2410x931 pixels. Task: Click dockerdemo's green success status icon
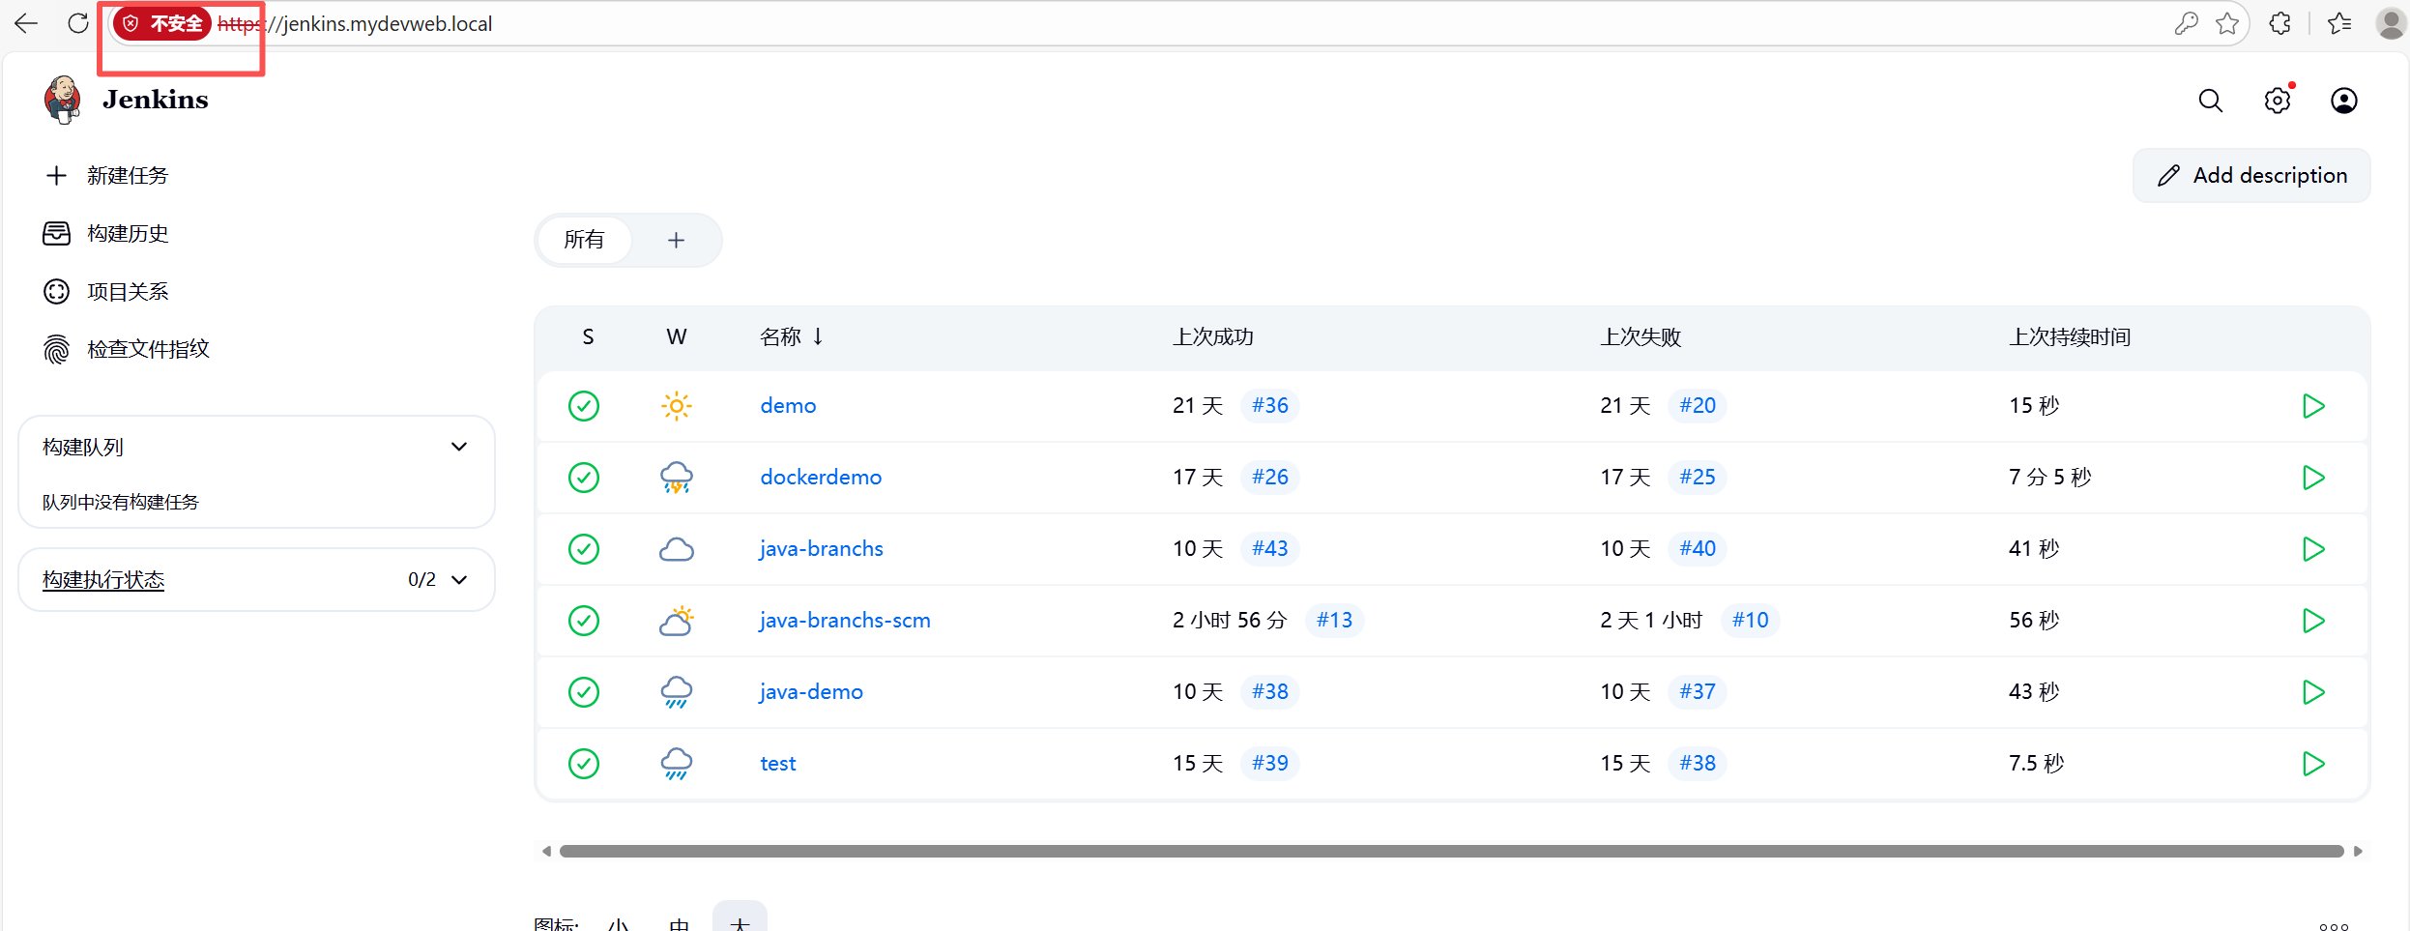pos(584,478)
